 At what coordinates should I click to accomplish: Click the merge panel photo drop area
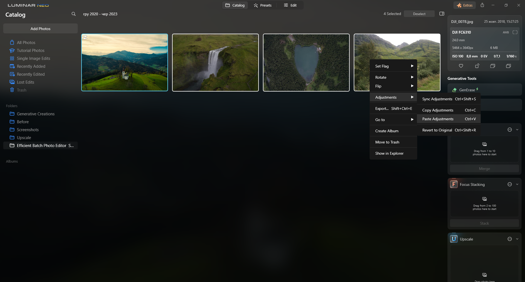(484, 149)
